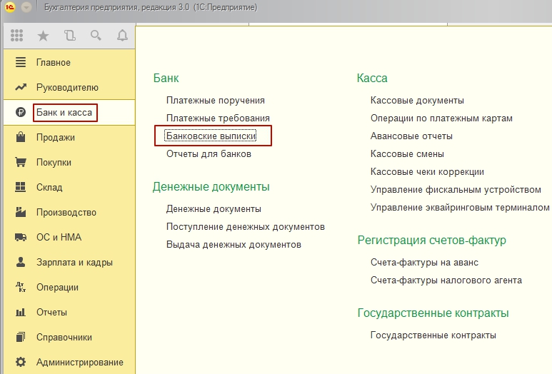Open Платежные требования

[218, 118]
